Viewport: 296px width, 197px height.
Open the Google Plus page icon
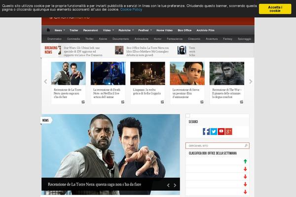point(228,131)
